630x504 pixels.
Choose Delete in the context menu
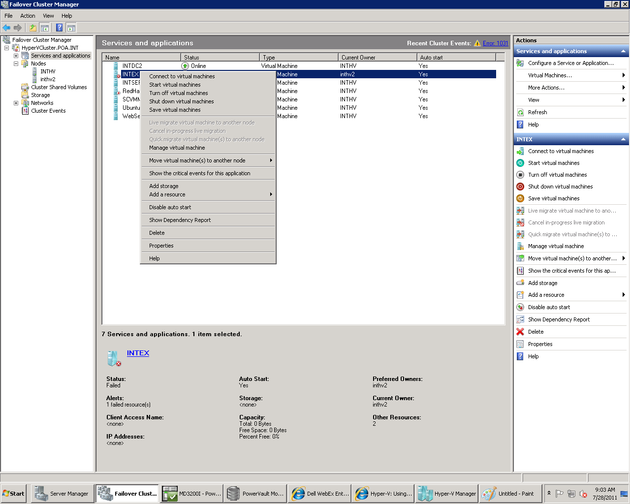coord(208,233)
